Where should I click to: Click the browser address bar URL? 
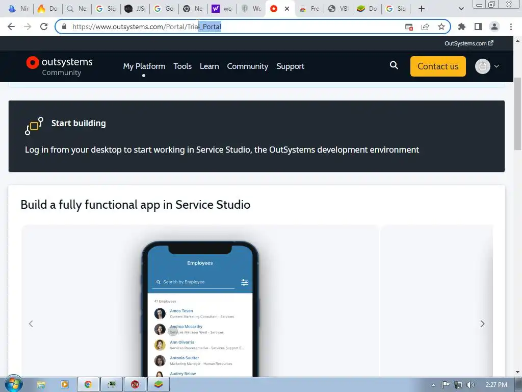146,27
